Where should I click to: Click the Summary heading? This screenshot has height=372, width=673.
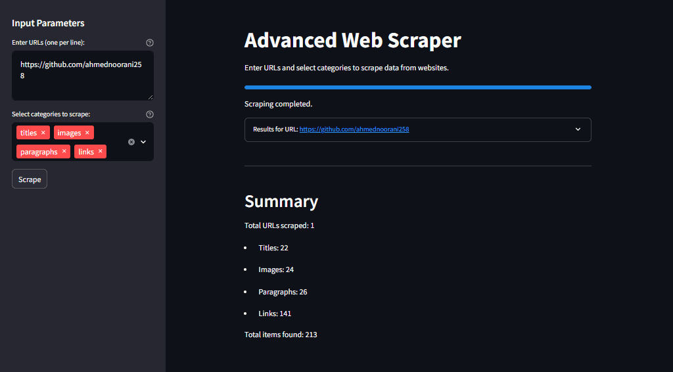281,201
